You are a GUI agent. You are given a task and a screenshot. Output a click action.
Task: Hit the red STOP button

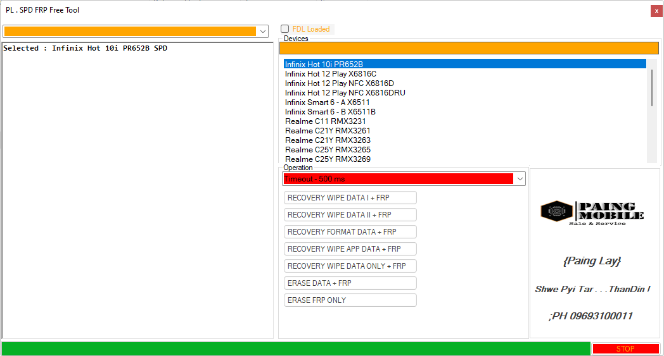coord(625,349)
